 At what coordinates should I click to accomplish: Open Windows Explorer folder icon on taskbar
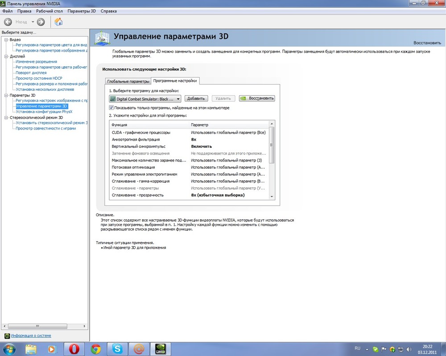[x=31, y=349]
